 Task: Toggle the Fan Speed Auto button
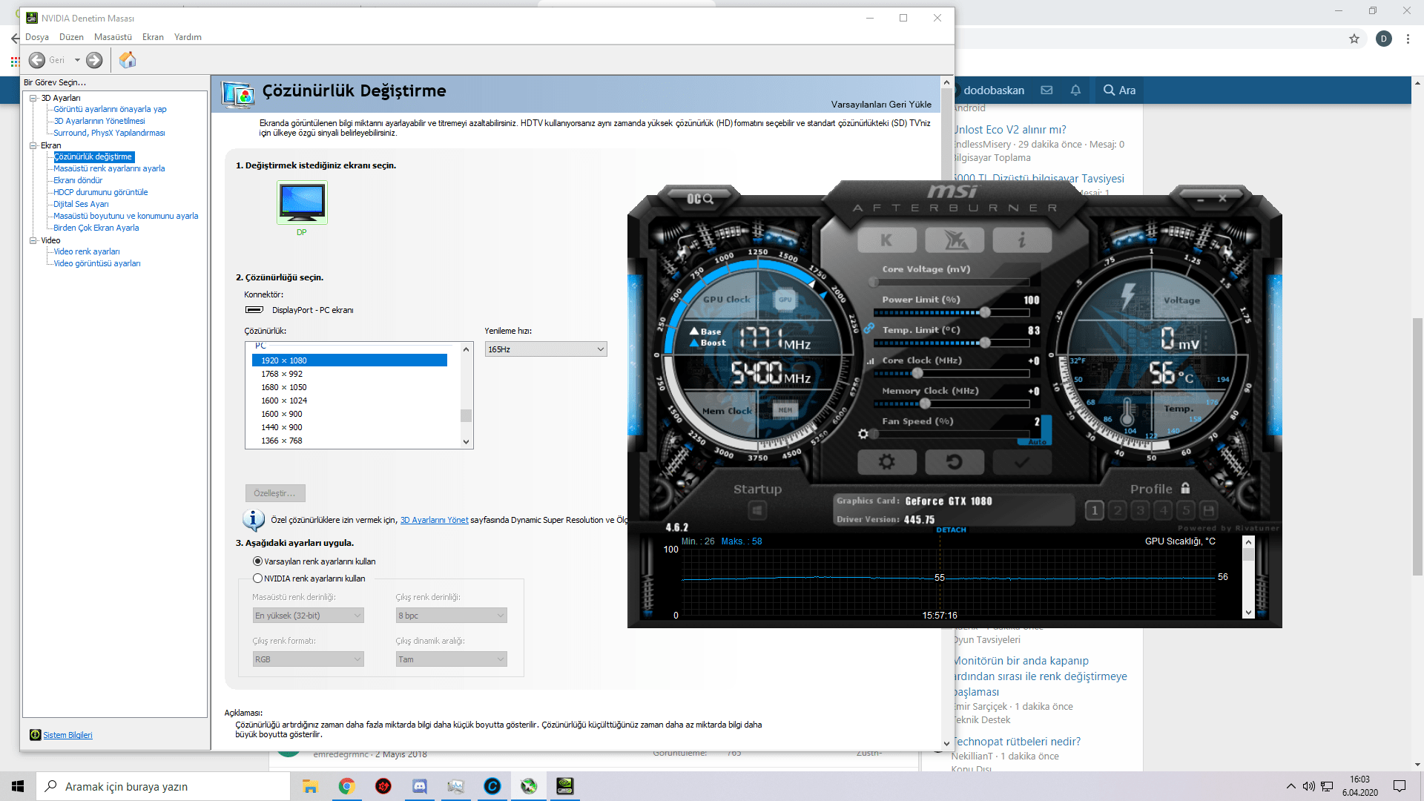click(x=1037, y=442)
